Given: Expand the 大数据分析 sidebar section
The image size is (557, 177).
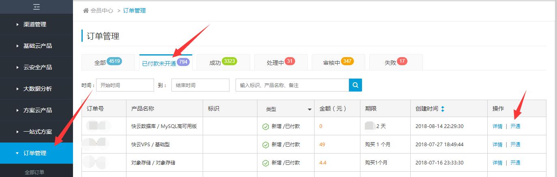Looking at the screenshot, I should tap(37, 89).
